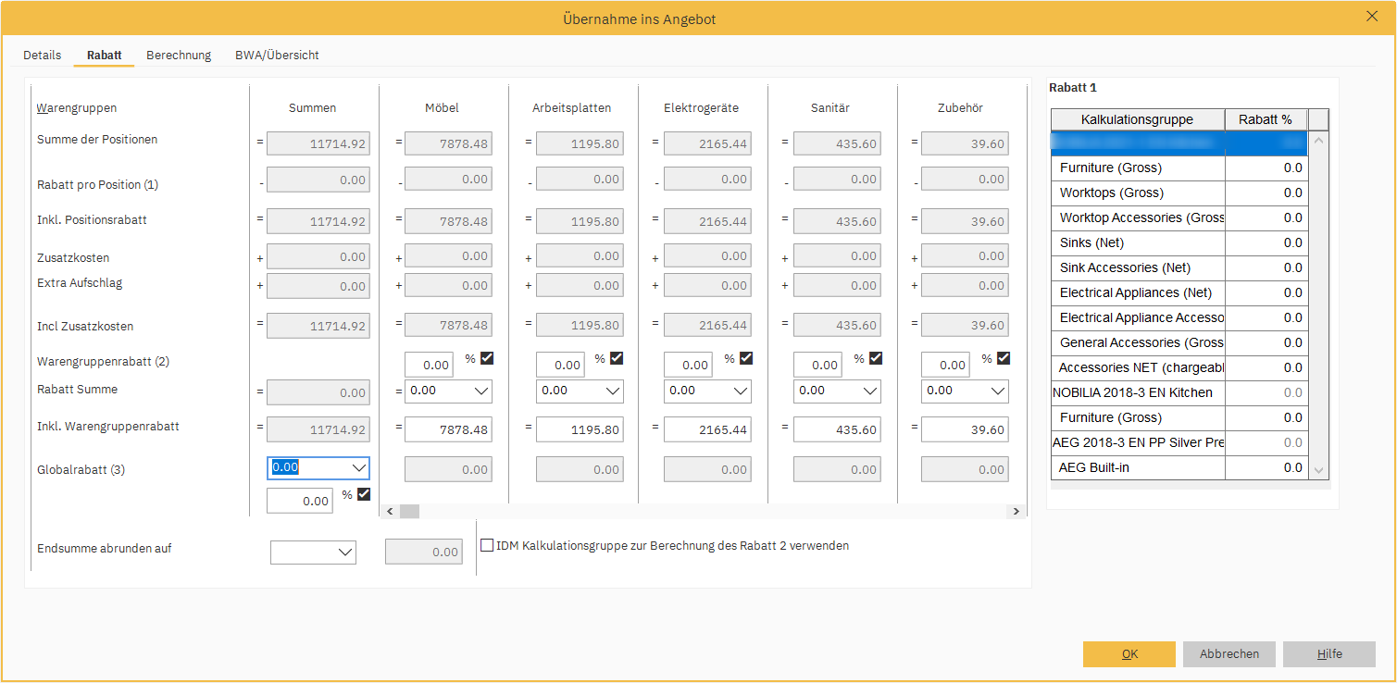Screen dimensions: 1397x683
Task: Open Endsumme abrunden auf dropdown
Action: [x=345, y=553]
